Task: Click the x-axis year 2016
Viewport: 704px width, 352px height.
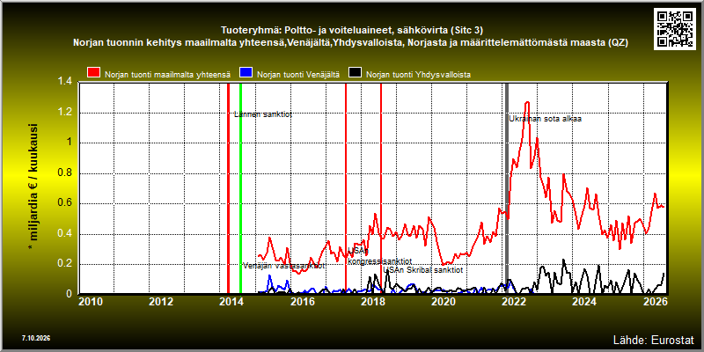Action: [x=302, y=302]
